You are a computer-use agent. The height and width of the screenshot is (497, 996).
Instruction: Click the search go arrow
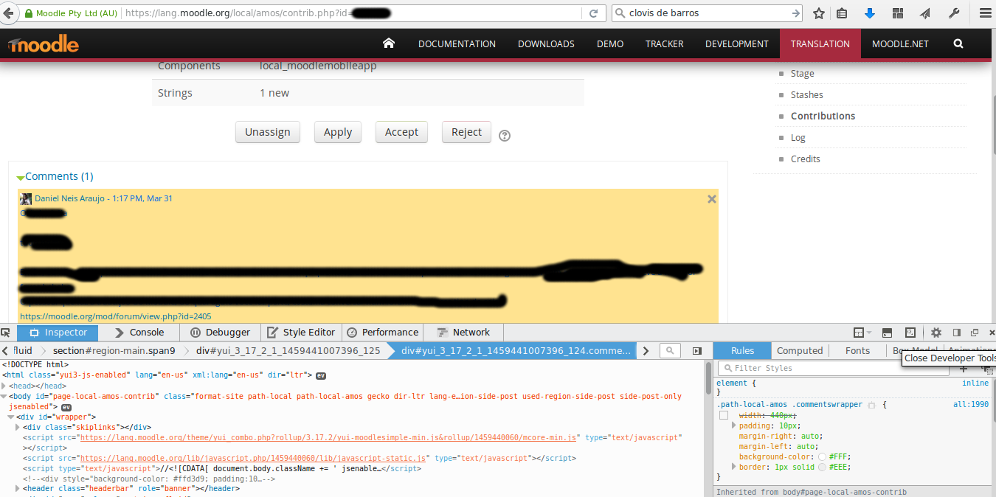pyautogui.click(x=796, y=13)
